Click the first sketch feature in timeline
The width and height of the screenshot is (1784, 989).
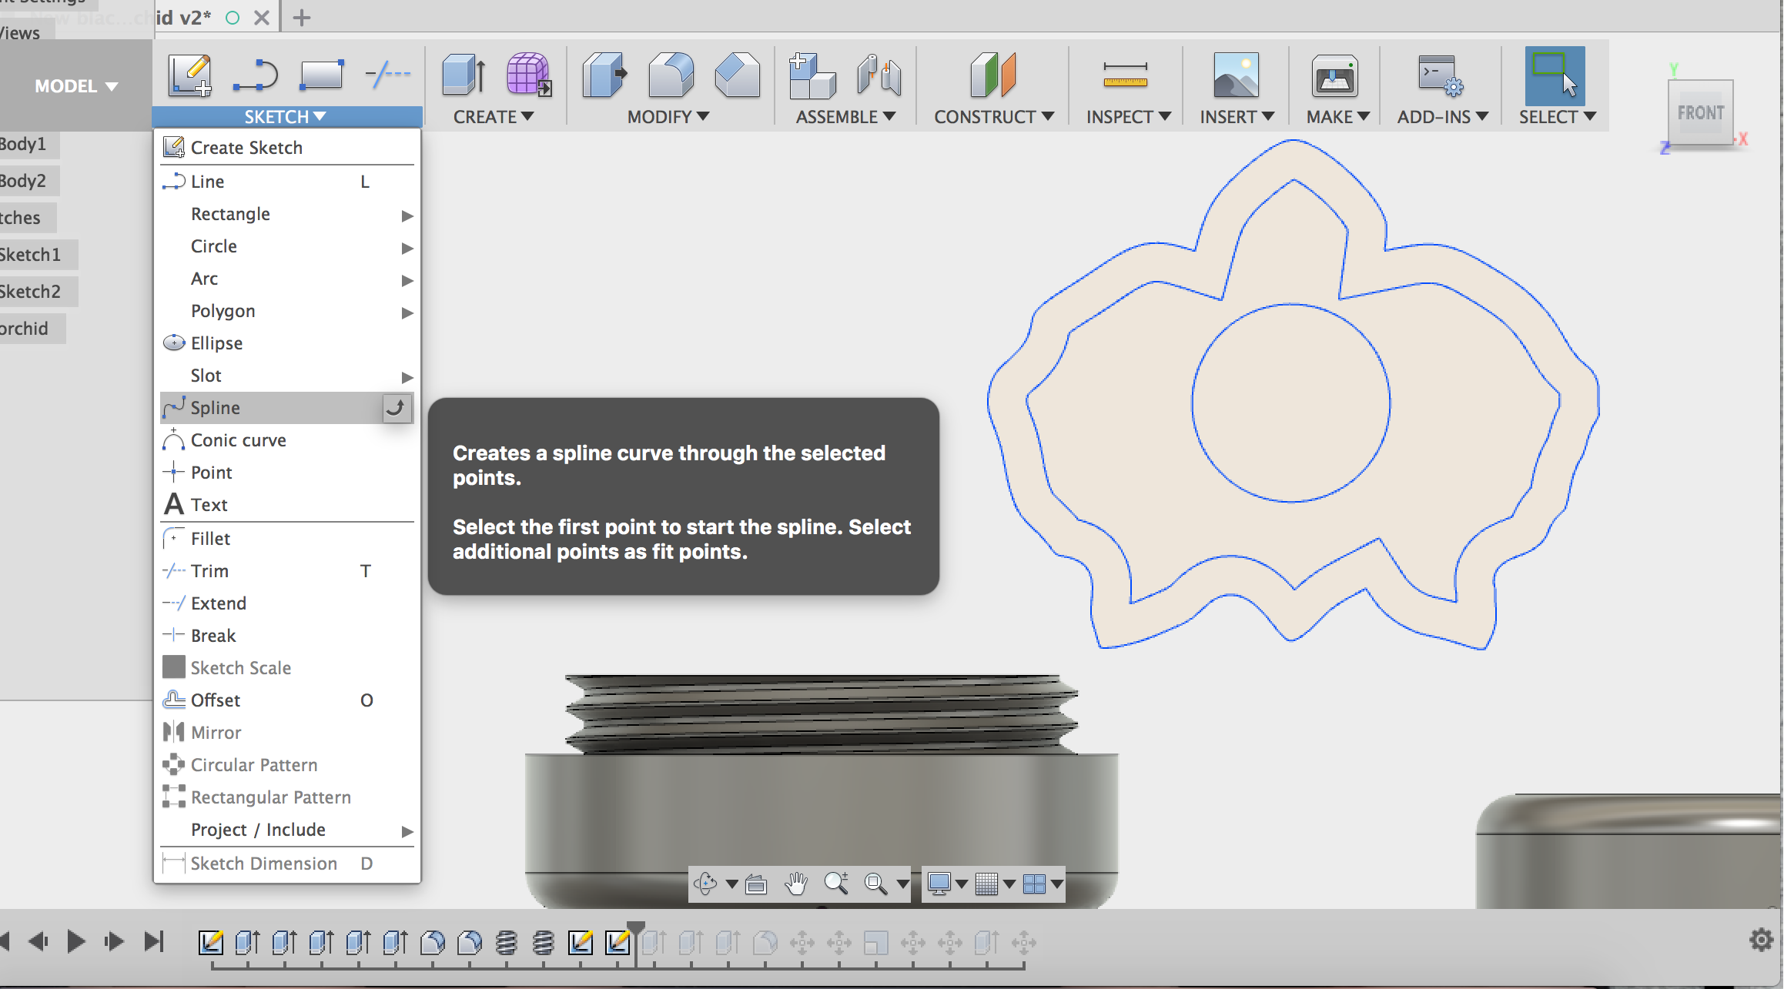pos(210,942)
